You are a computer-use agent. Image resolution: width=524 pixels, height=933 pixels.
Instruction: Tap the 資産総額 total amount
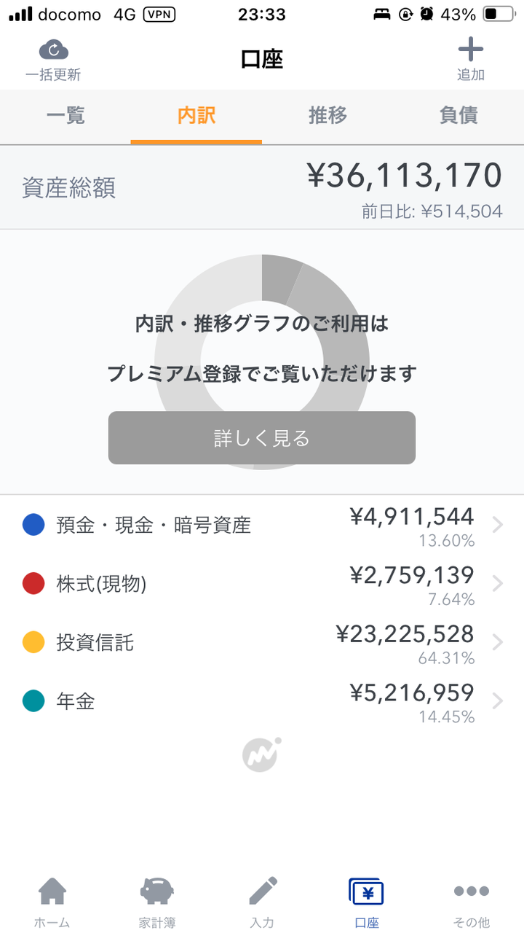[x=404, y=176]
